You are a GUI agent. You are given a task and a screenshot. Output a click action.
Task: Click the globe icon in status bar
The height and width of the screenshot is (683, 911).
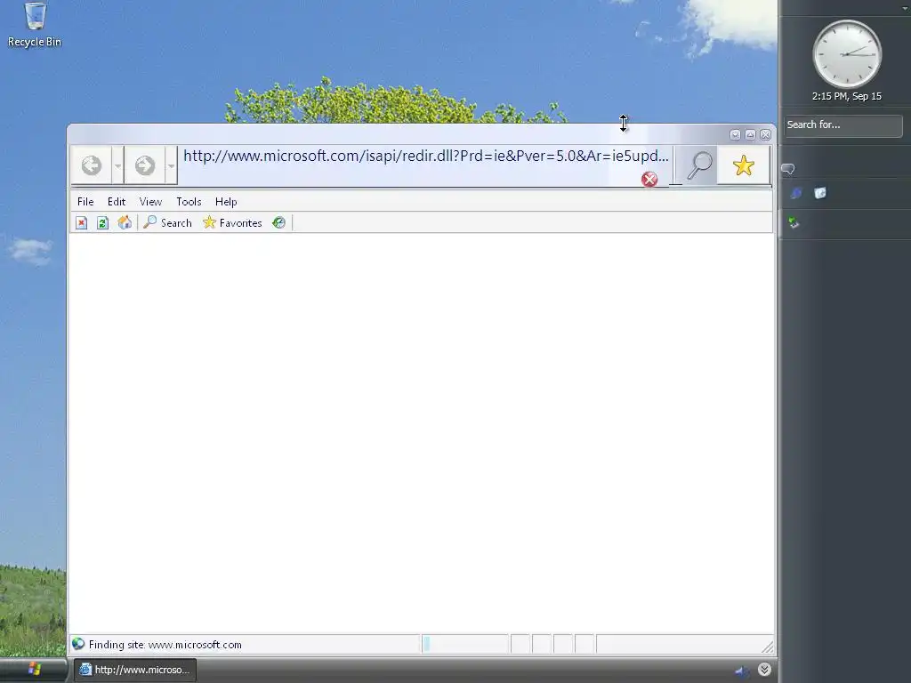[78, 644]
